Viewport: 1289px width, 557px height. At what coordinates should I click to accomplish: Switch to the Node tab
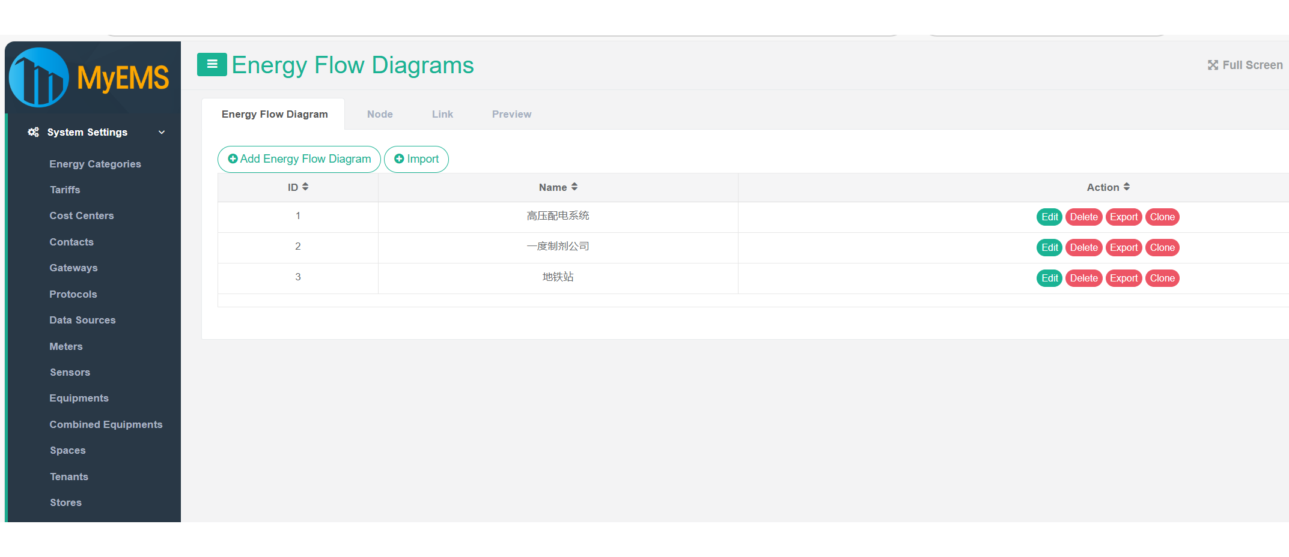380,114
